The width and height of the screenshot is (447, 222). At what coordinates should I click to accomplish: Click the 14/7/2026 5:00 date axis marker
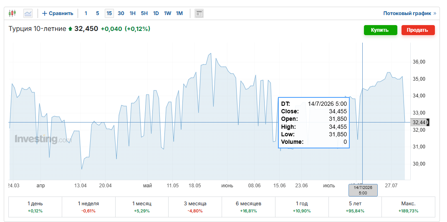click(x=363, y=190)
